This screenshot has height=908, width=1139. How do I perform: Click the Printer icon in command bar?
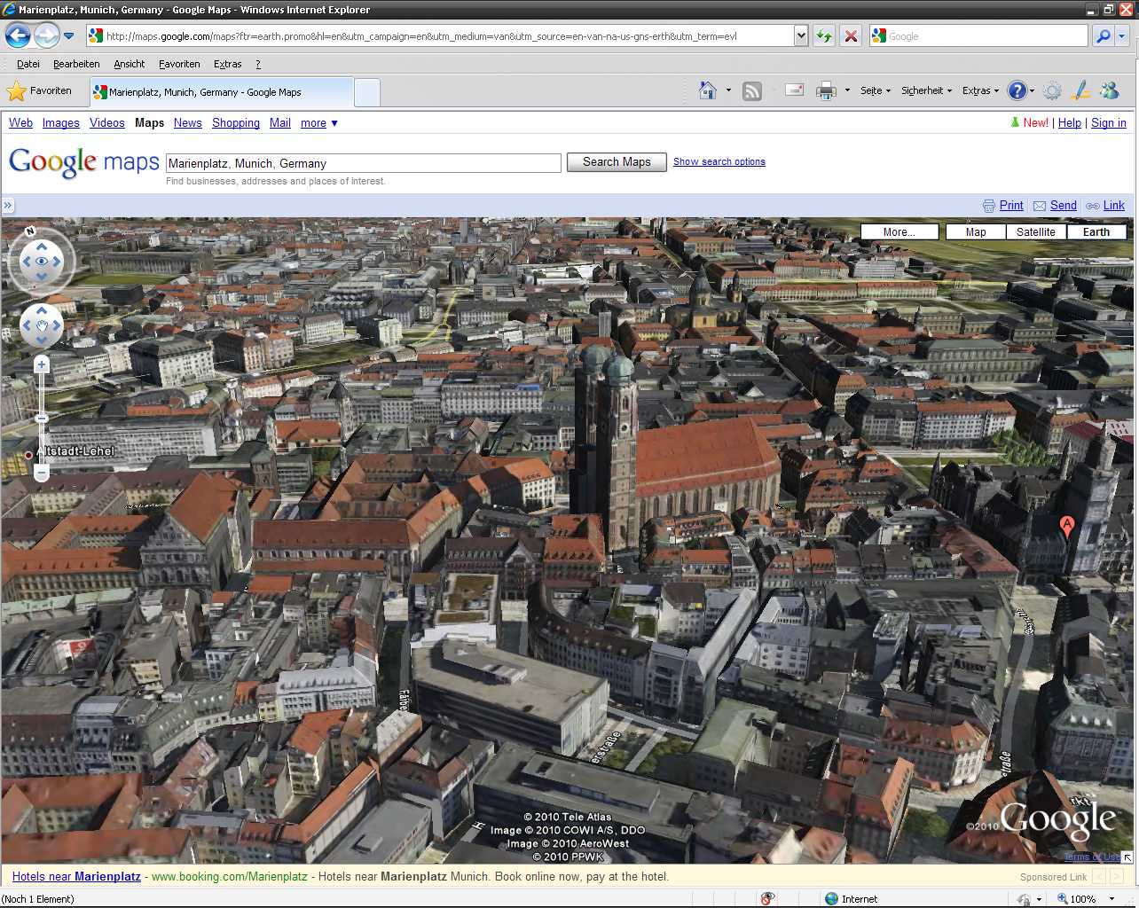point(826,90)
